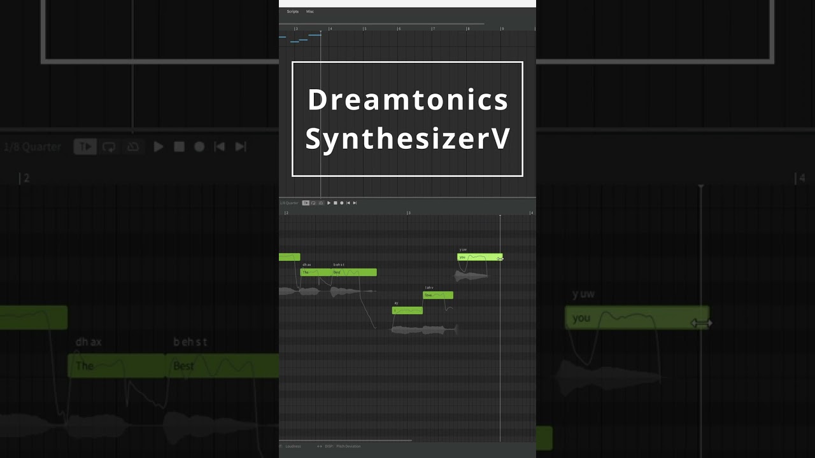Click the piano roll bottom horizontal scrollbar
The image size is (815, 458).
(x=345, y=440)
